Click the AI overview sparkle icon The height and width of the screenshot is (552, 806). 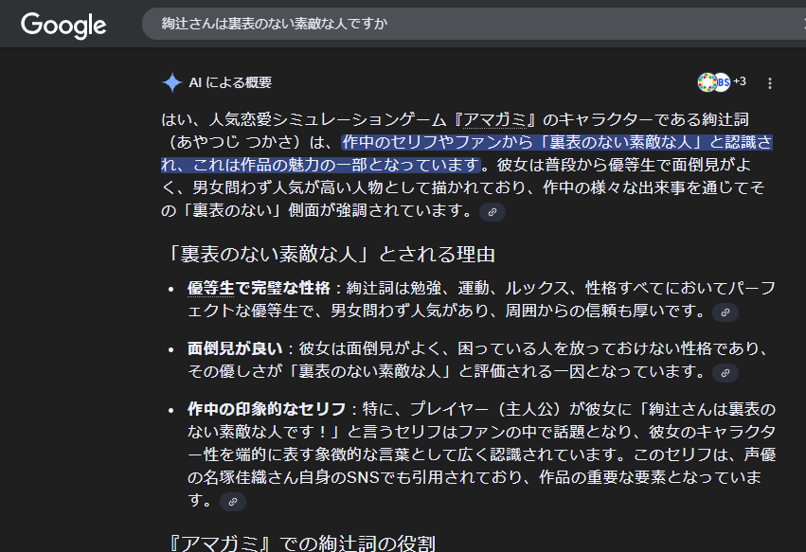(172, 82)
